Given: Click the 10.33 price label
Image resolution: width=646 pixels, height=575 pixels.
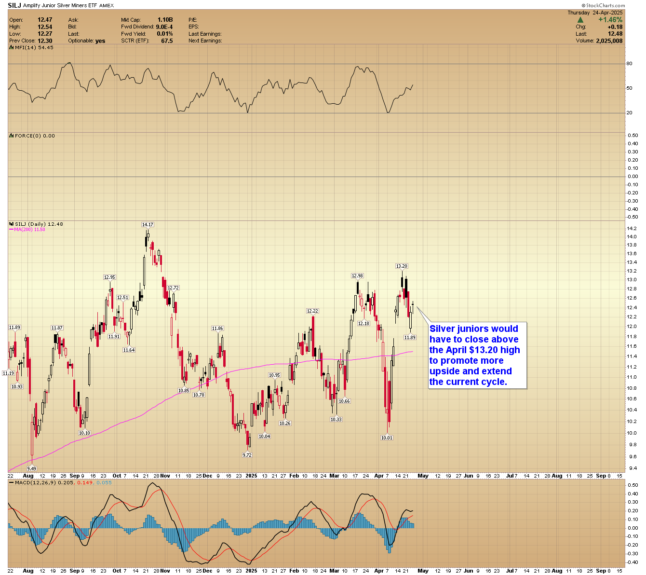Looking at the screenshot, I should [336, 419].
